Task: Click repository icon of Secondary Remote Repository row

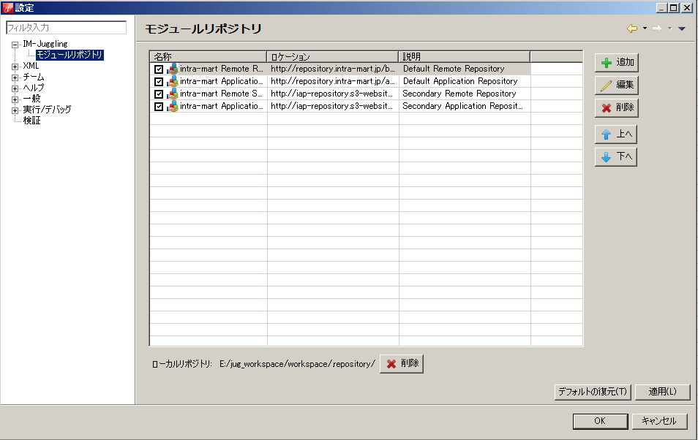Action: [x=172, y=94]
